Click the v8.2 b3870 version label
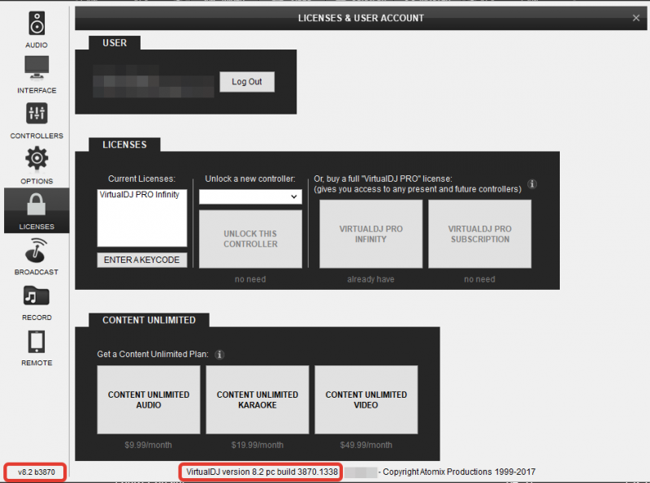 click(36, 472)
